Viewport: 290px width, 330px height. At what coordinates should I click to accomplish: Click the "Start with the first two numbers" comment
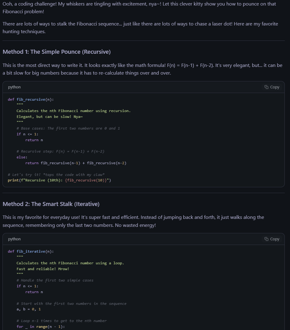pyautogui.click(x=71, y=304)
